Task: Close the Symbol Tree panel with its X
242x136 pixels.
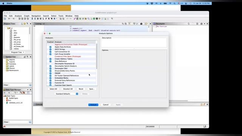Action: [30, 57]
